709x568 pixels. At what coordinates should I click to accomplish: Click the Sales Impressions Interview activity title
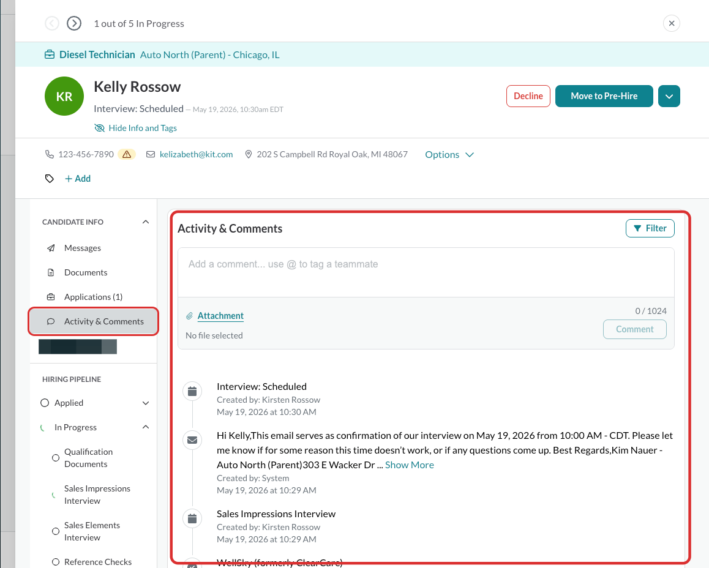click(x=276, y=514)
